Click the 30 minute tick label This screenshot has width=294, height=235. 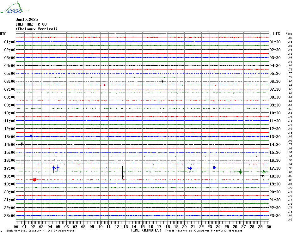click(x=268, y=226)
